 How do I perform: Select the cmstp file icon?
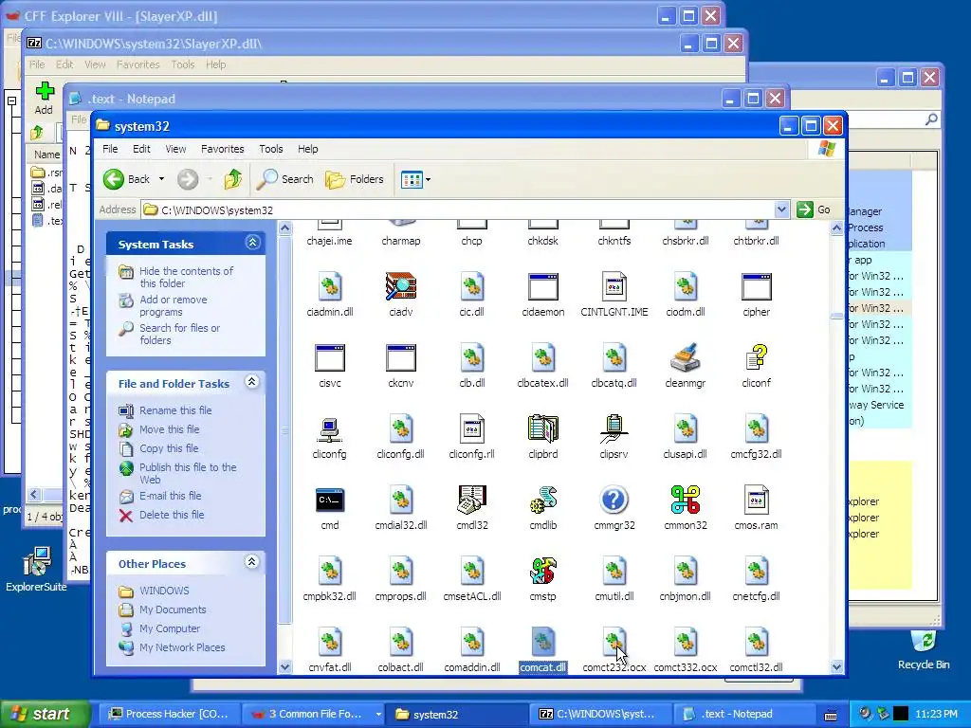543,572
